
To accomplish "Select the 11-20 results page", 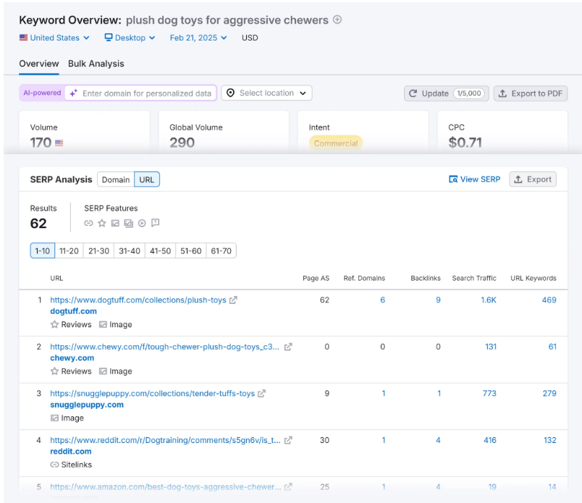I will click(x=69, y=251).
